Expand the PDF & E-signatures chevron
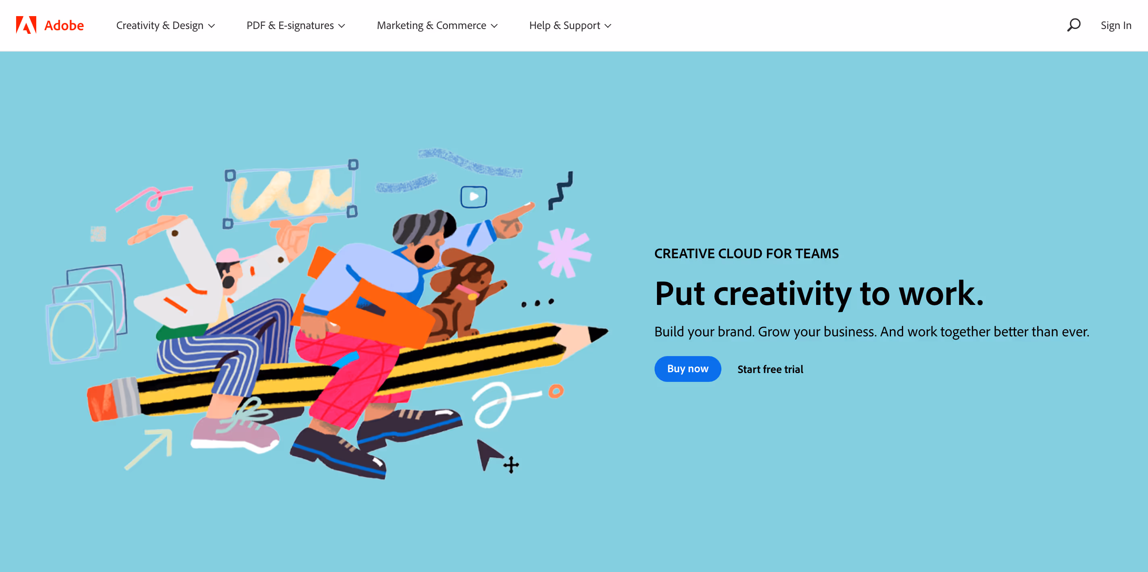Screen dimensions: 1148x572 (342, 26)
